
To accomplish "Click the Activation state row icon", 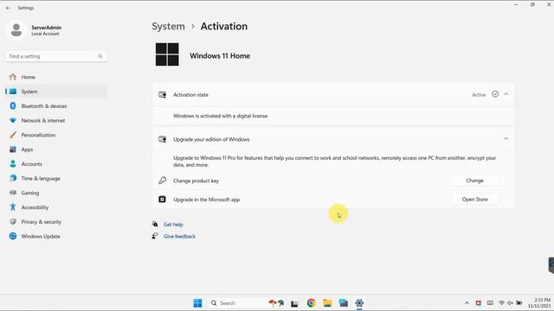I will pos(162,94).
